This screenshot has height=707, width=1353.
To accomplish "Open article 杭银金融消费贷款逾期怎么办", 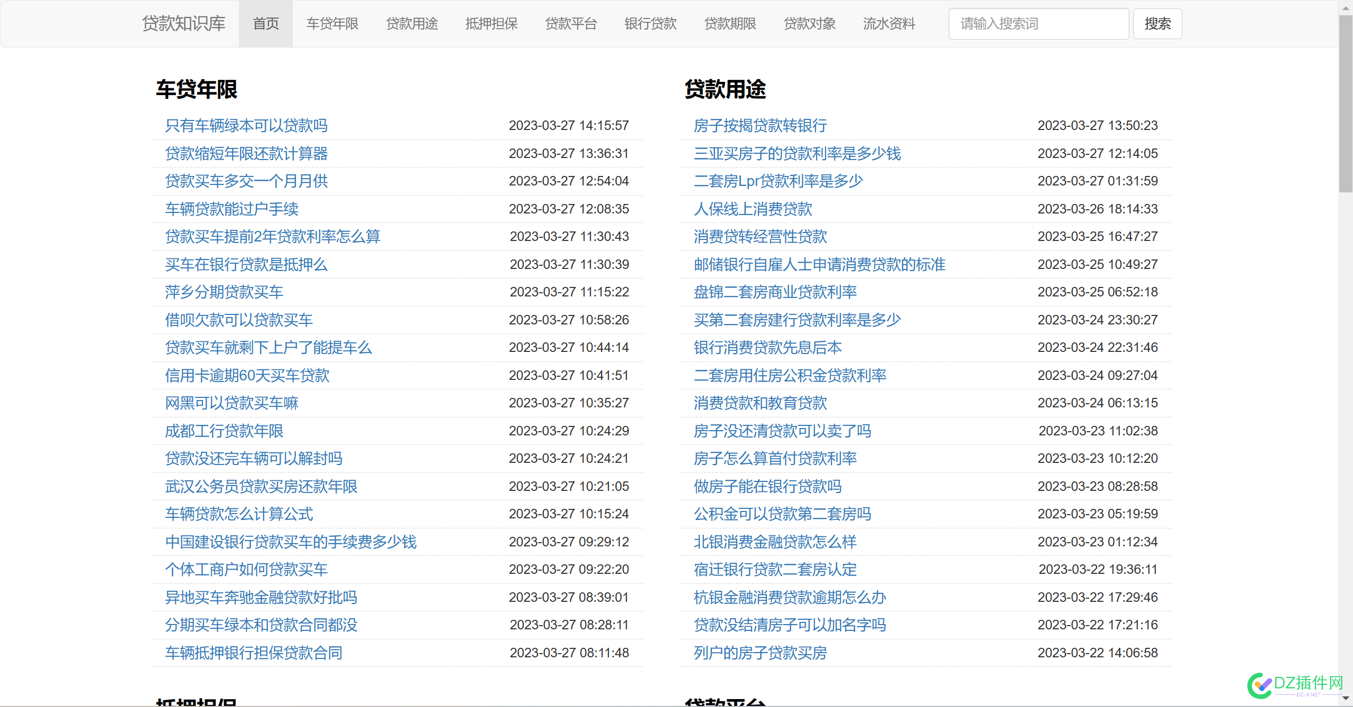I will pyautogui.click(x=790, y=598).
